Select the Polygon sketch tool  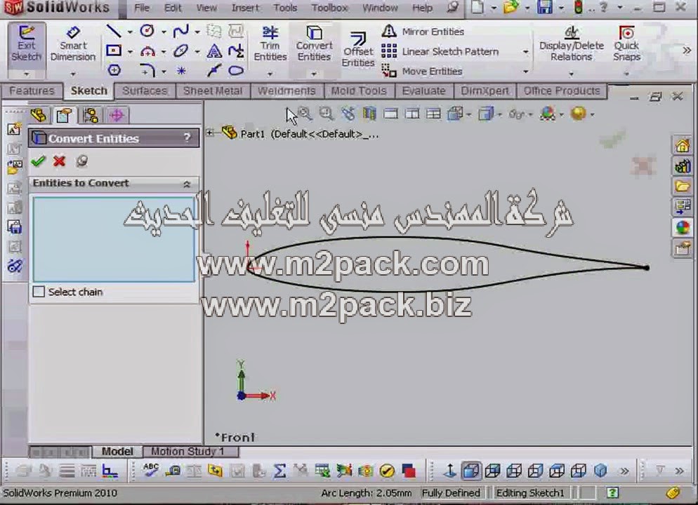114,70
